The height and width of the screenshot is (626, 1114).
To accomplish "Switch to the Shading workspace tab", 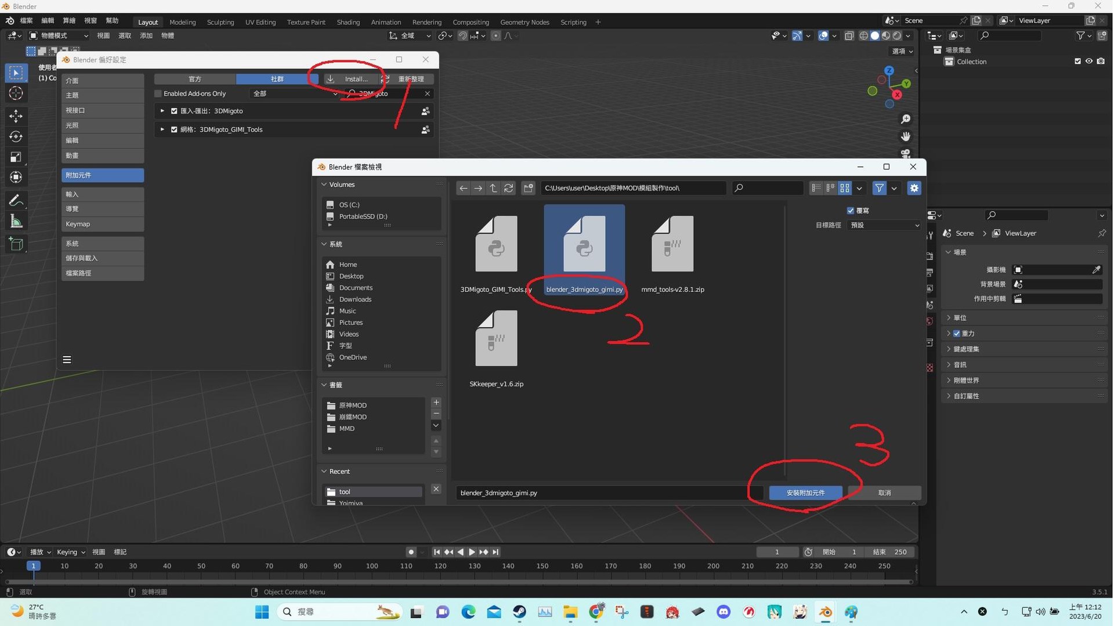I will 348,21.
